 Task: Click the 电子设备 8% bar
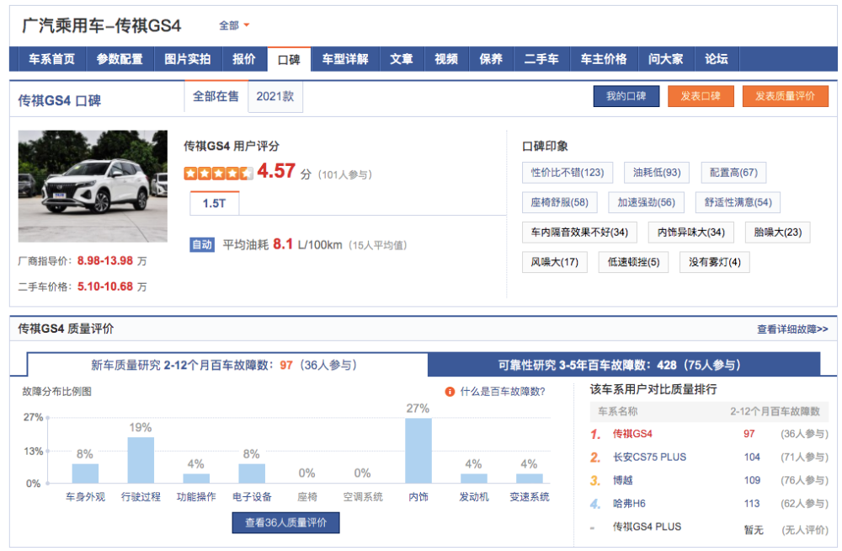point(252,473)
